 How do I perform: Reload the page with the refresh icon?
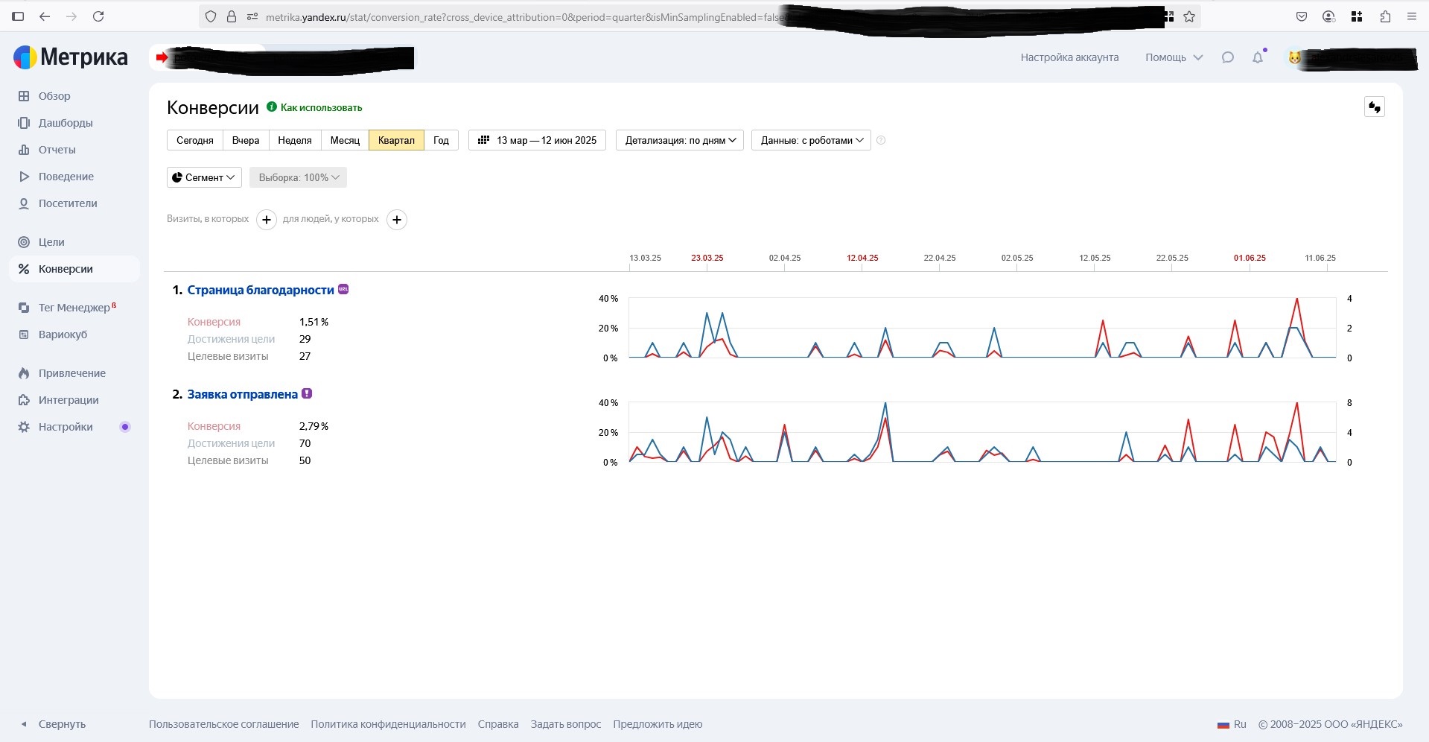(x=98, y=16)
